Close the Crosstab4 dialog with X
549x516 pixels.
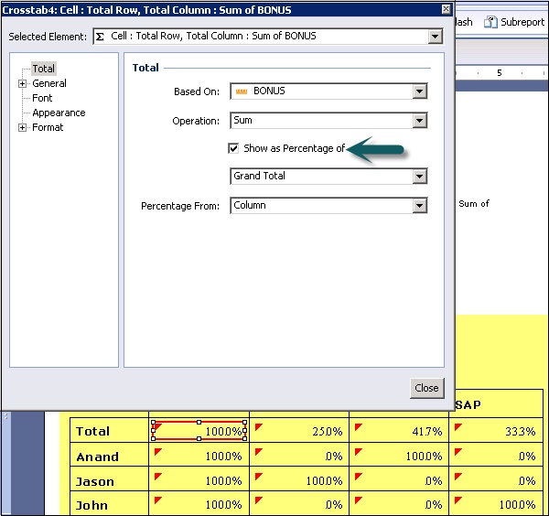tap(446, 9)
